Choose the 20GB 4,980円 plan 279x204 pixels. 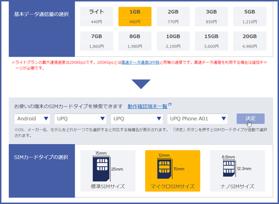pos(250,41)
